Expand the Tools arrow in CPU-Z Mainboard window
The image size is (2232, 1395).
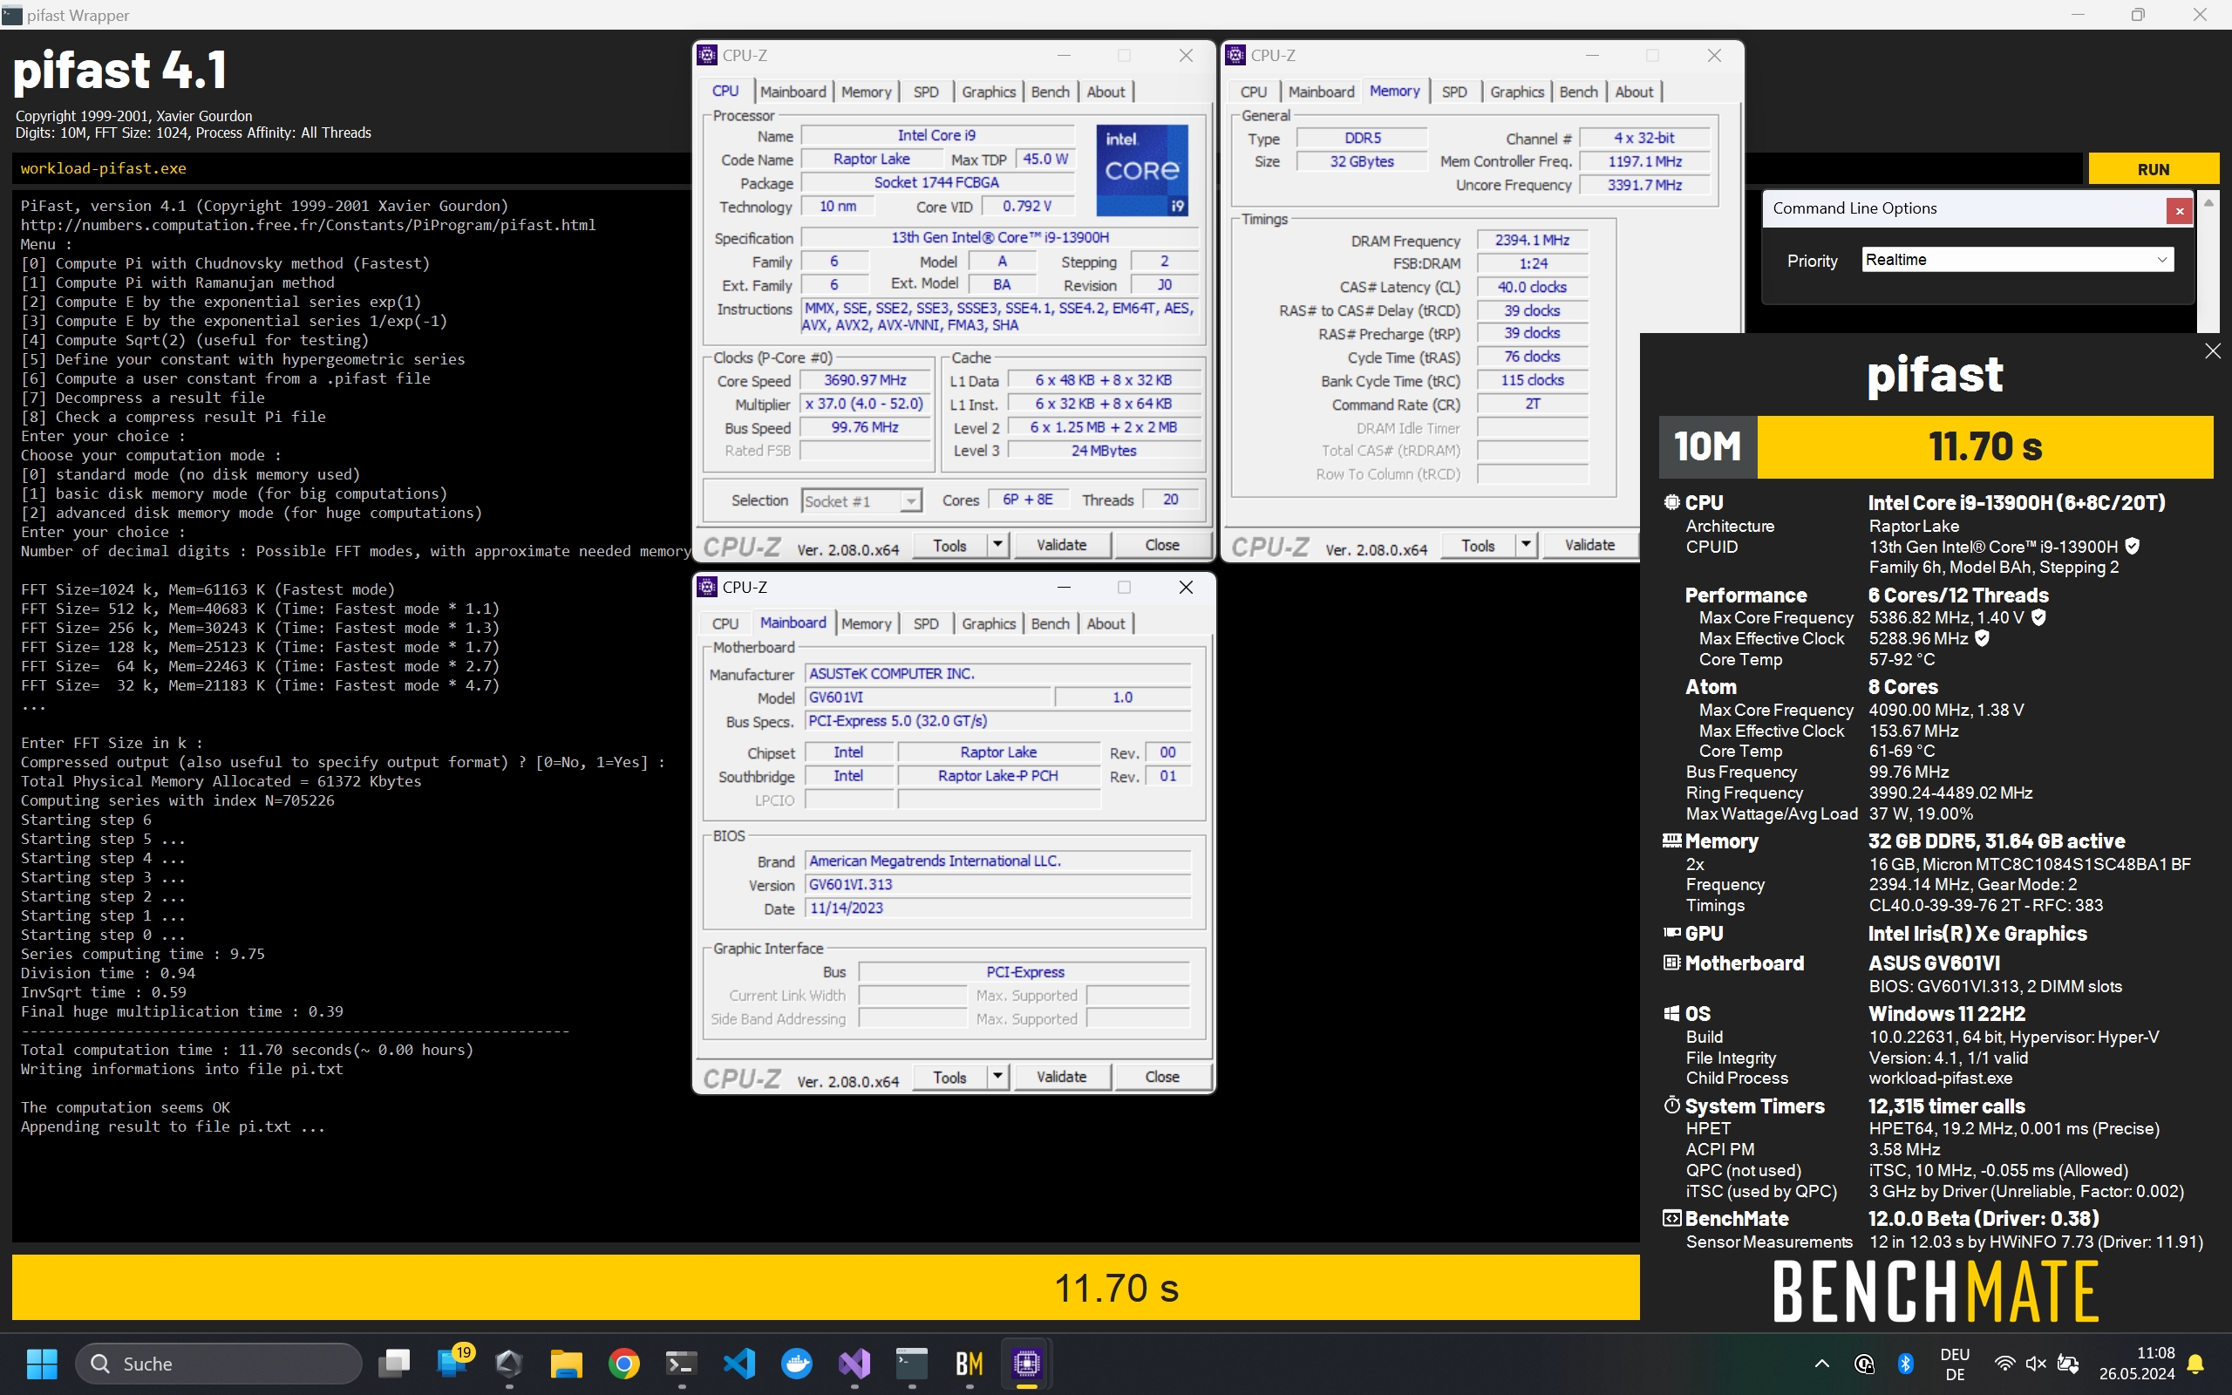coord(997,1077)
